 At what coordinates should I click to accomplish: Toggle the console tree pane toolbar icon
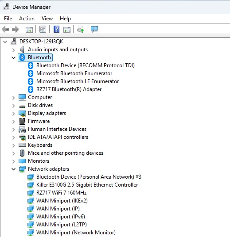click(x=29, y=30)
